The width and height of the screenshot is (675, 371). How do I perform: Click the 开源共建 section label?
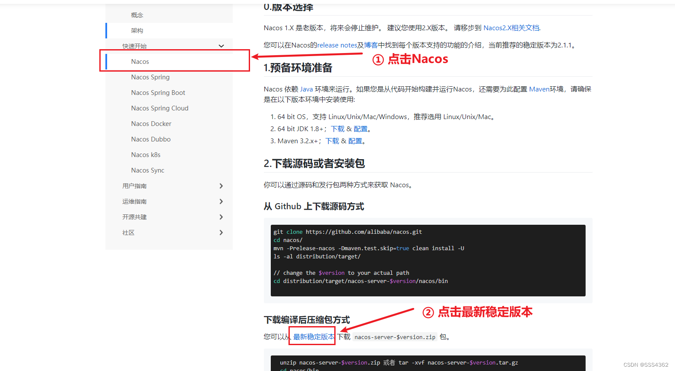[x=134, y=217]
